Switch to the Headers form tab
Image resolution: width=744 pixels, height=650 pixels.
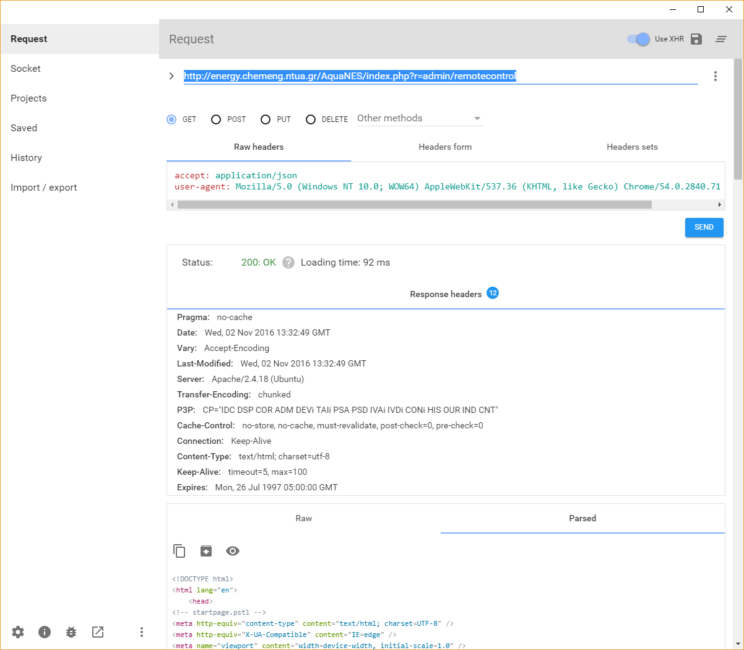tap(445, 147)
